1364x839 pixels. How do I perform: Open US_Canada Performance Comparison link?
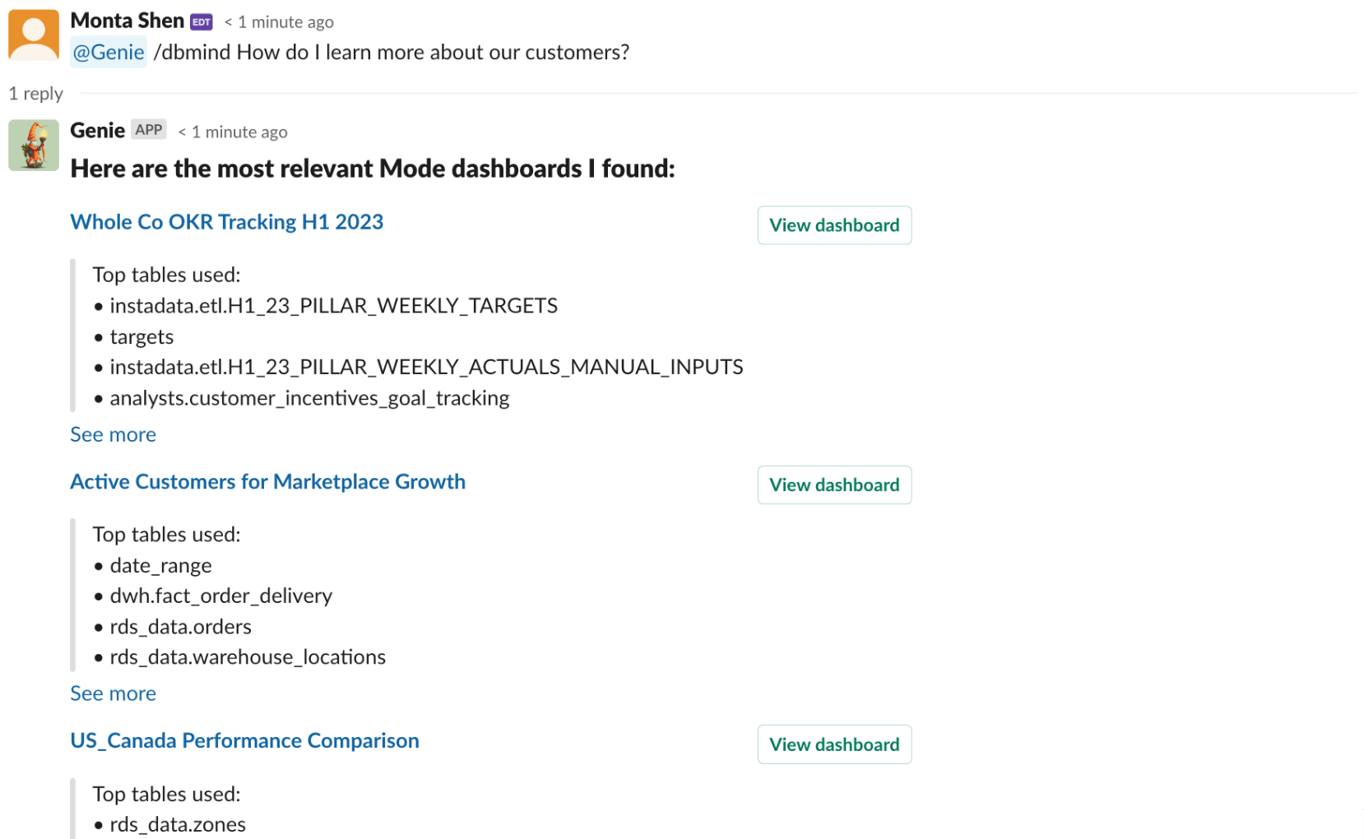(x=245, y=741)
